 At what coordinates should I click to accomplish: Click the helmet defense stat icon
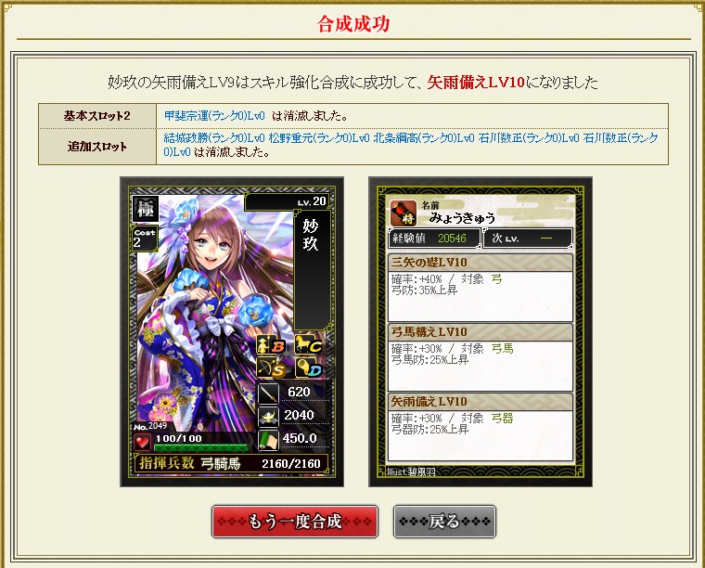coord(268,417)
